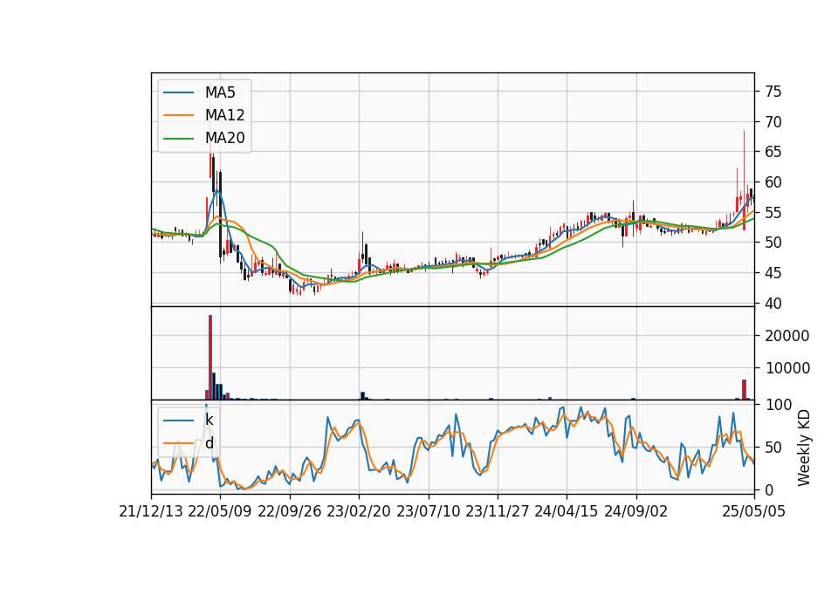The image size is (838, 602).
Task: Click the 24/04/15 date label
Action: [x=567, y=512]
